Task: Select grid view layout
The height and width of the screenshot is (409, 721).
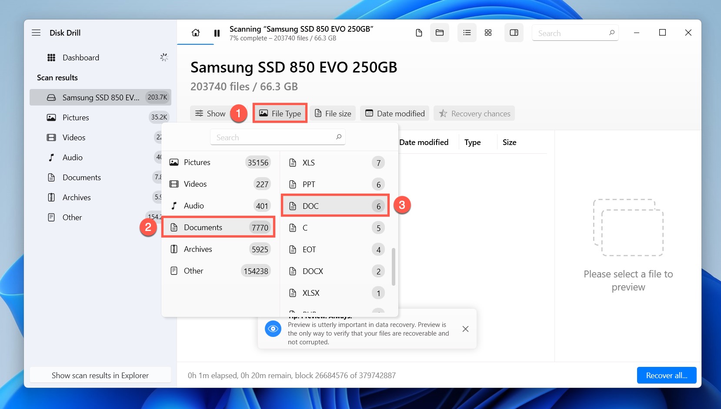Action: [x=488, y=33]
